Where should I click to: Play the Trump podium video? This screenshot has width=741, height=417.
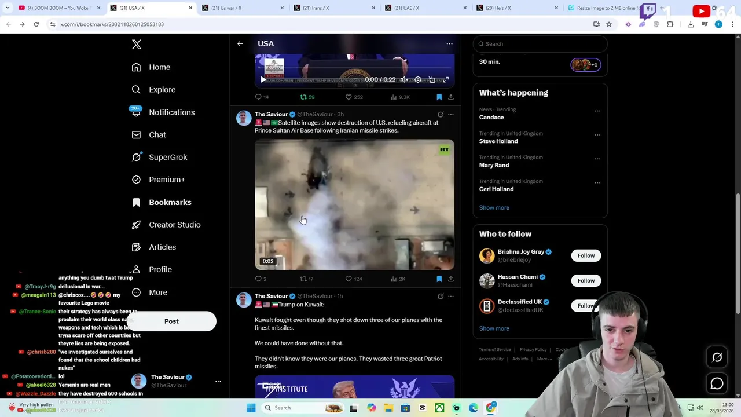(263, 80)
